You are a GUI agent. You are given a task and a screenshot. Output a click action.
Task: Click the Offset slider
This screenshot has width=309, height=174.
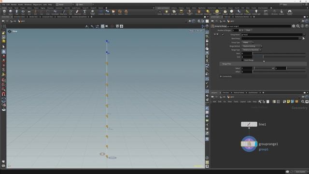(x=279, y=72)
